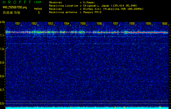This screenshot has height=109, width=171.
Task: Click the kHz axis unit label
Action: coord(2,22)
